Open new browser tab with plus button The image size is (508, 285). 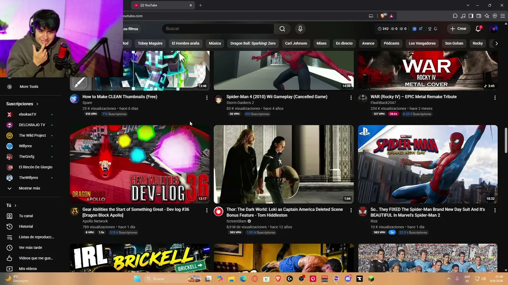(200, 5)
